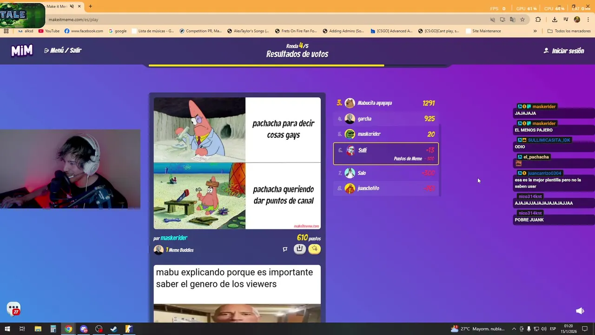The image size is (595, 335).
Task: Open Todos los marcadores folder
Action: tap(569, 31)
